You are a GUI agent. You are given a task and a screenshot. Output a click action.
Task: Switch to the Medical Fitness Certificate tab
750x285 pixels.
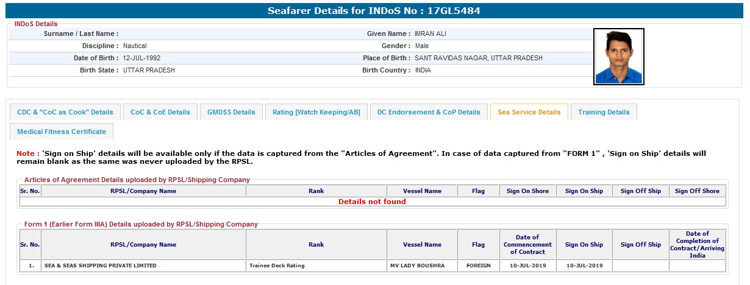pos(62,132)
